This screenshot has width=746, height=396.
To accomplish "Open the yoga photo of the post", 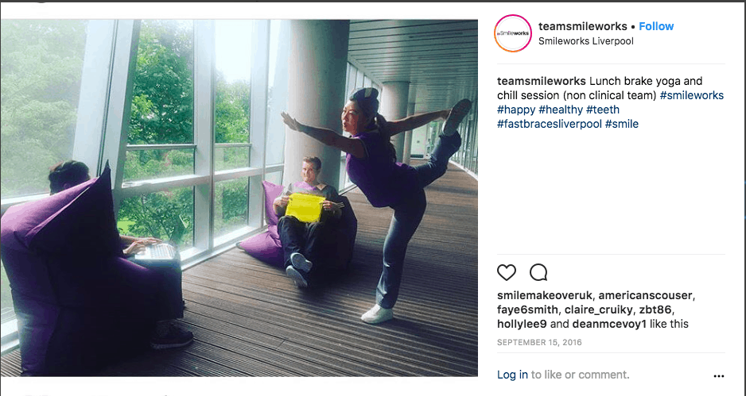I will point(239,198).
